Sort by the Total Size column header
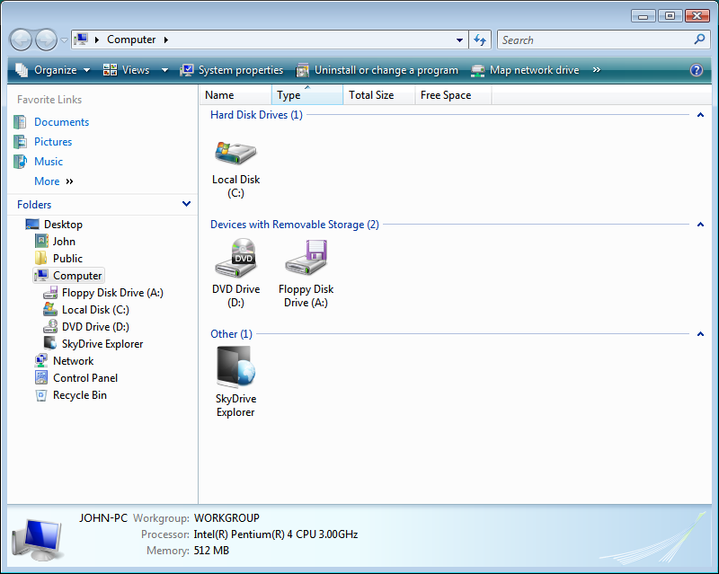719x574 pixels. point(371,95)
